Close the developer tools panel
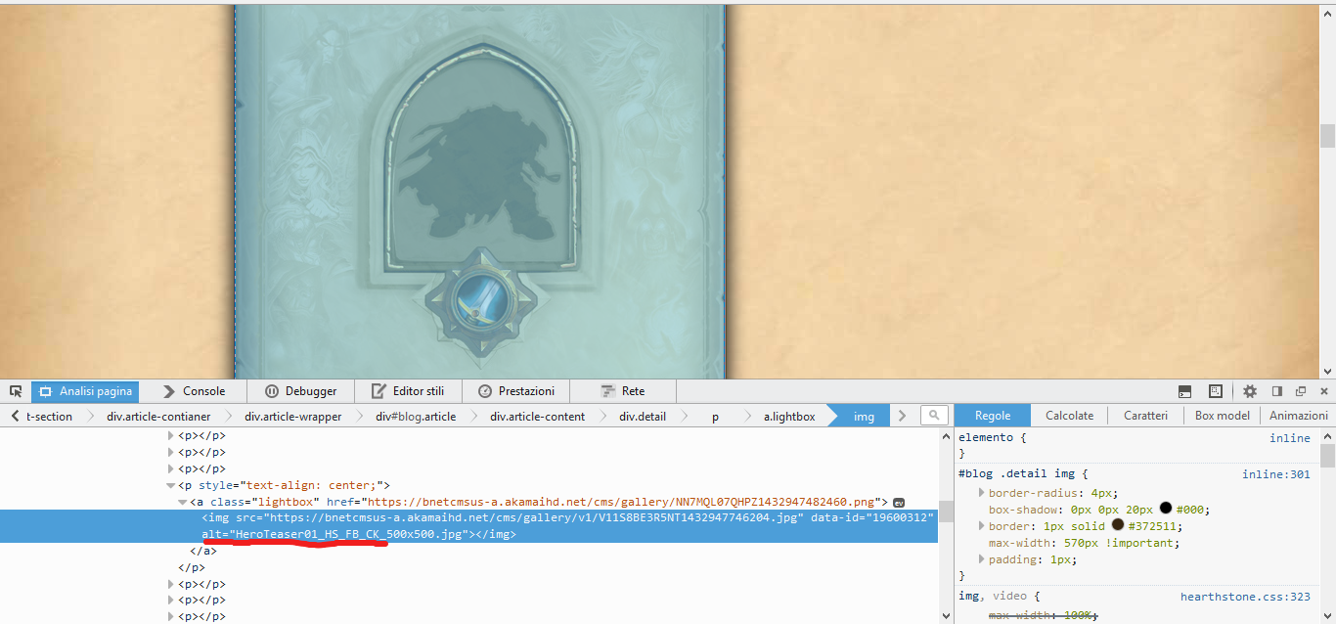Viewport: 1336px width, 624px height. point(1324,391)
